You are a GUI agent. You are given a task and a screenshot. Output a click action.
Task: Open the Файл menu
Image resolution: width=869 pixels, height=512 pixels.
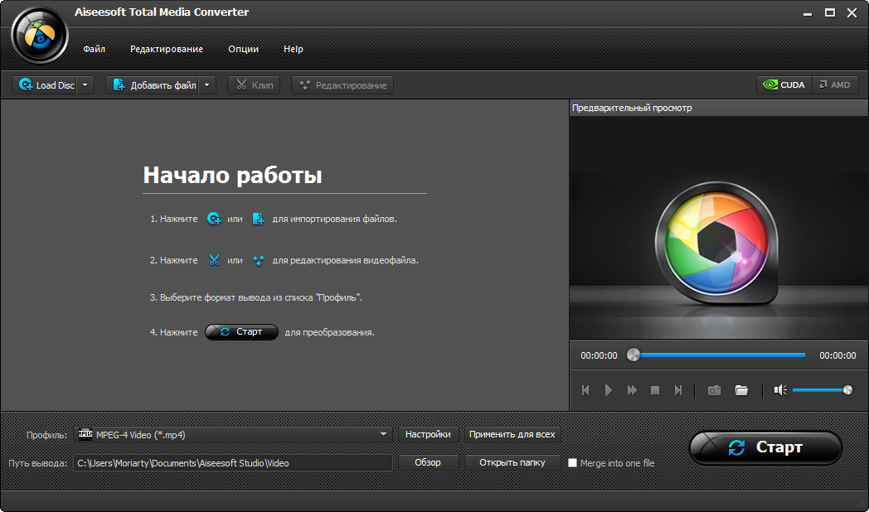click(94, 49)
